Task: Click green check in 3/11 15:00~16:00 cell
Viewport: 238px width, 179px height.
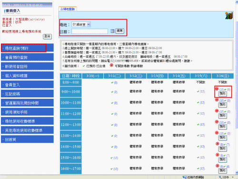Action: click(x=111, y=158)
